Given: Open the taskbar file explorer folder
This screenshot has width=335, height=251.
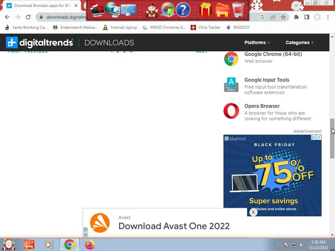Looking at the screenshot, I should [x=29, y=245].
